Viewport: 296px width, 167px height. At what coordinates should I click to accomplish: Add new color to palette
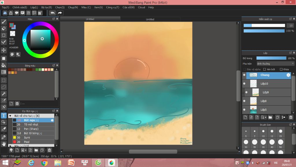tap(11, 104)
